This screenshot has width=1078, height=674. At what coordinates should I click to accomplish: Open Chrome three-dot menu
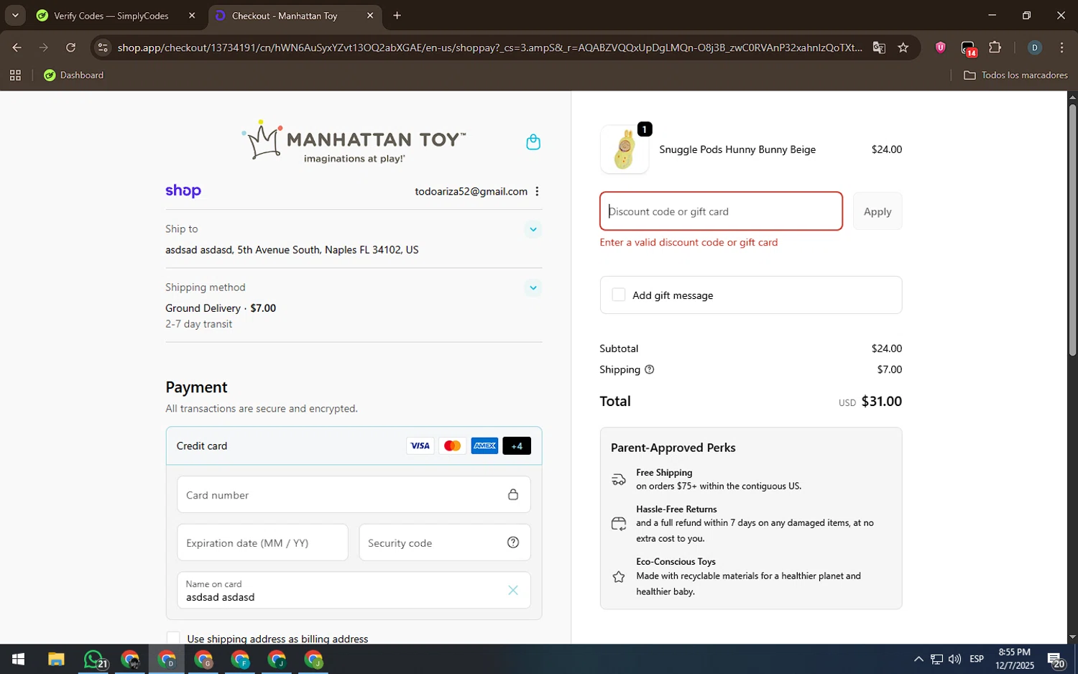coord(1061,47)
